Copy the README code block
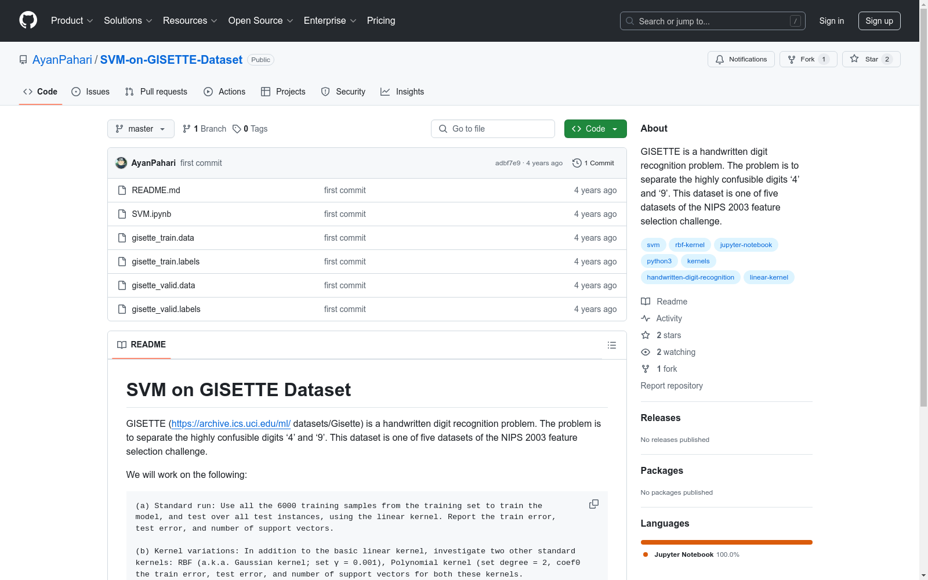Image resolution: width=928 pixels, height=580 pixels. pyautogui.click(x=594, y=504)
